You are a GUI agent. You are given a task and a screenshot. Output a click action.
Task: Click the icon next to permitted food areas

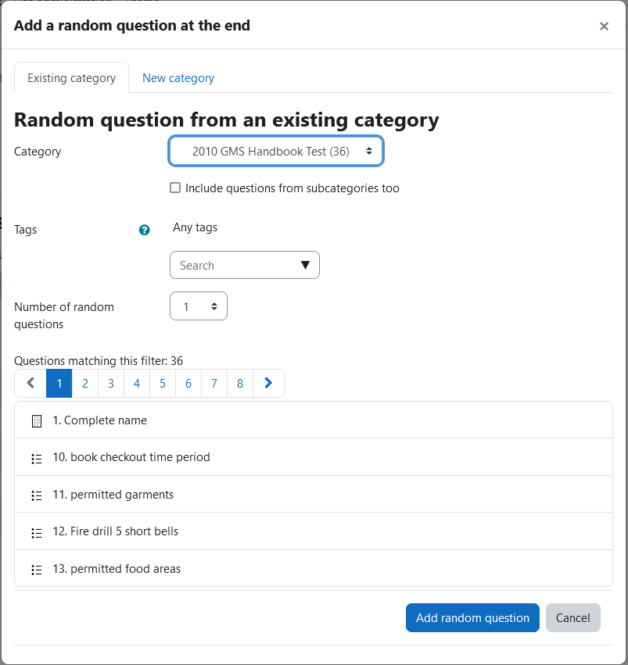pyautogui.click(x=37, y=570)
